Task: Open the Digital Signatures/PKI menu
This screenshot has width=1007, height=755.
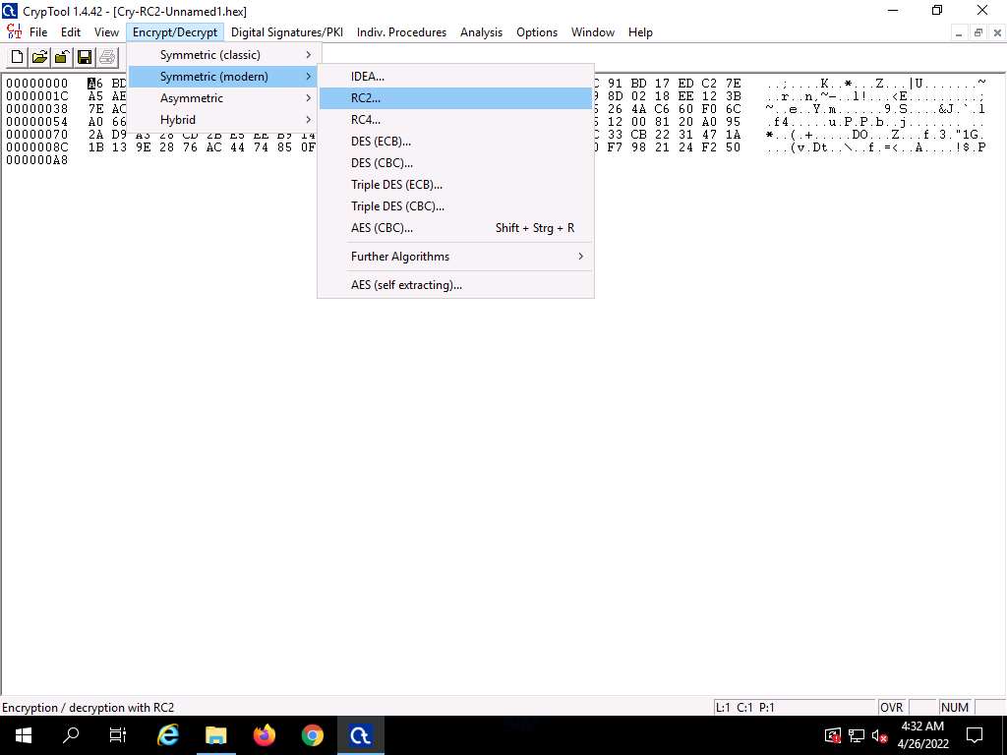Action: [286, 32]
